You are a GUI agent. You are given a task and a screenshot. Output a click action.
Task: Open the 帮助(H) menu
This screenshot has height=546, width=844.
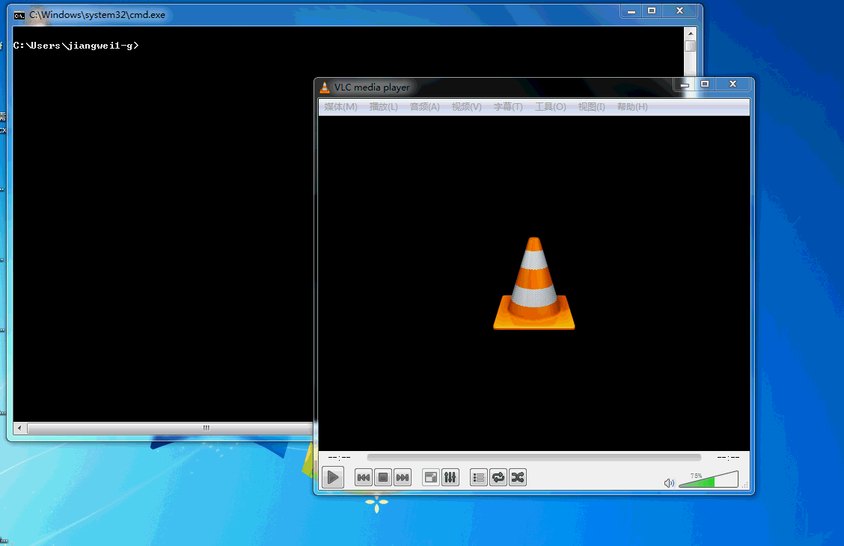point(632,107)
